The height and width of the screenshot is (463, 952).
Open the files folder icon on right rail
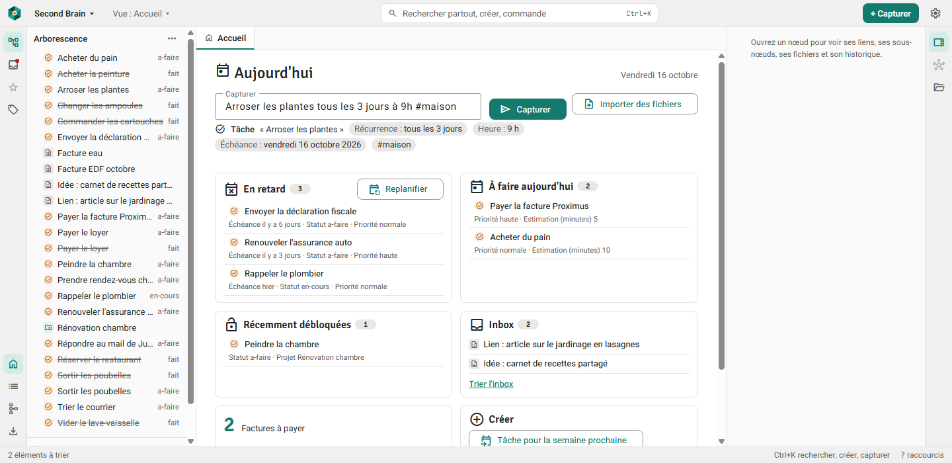point(939,87)
